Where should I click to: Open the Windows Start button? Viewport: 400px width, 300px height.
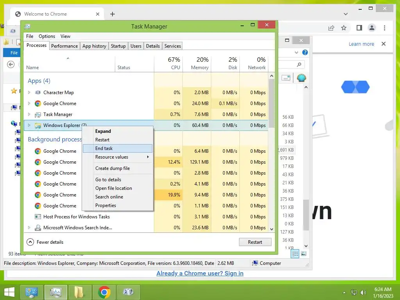pos(9,292)
